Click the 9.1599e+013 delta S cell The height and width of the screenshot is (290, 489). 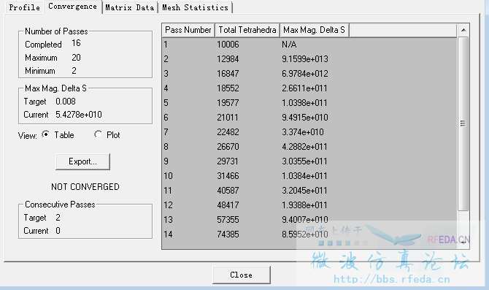click(x=305, y=59)
